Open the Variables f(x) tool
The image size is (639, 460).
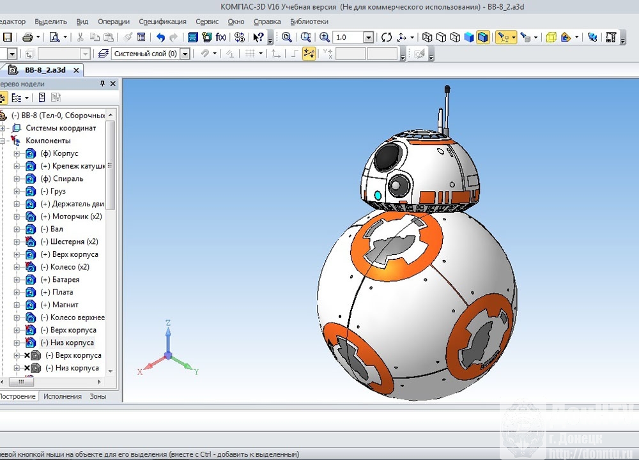(x=220, y=38)
